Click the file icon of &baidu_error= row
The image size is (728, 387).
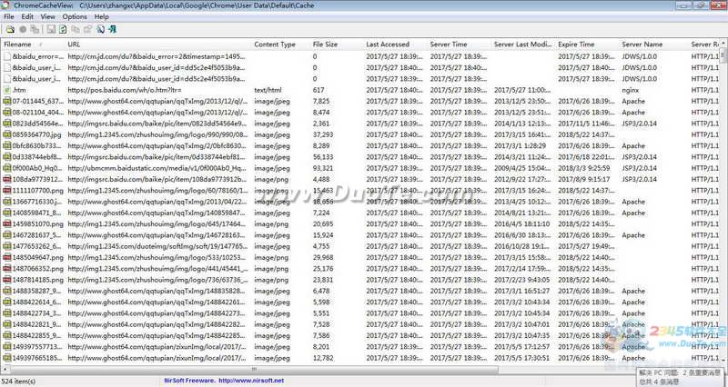pos(7,56)
